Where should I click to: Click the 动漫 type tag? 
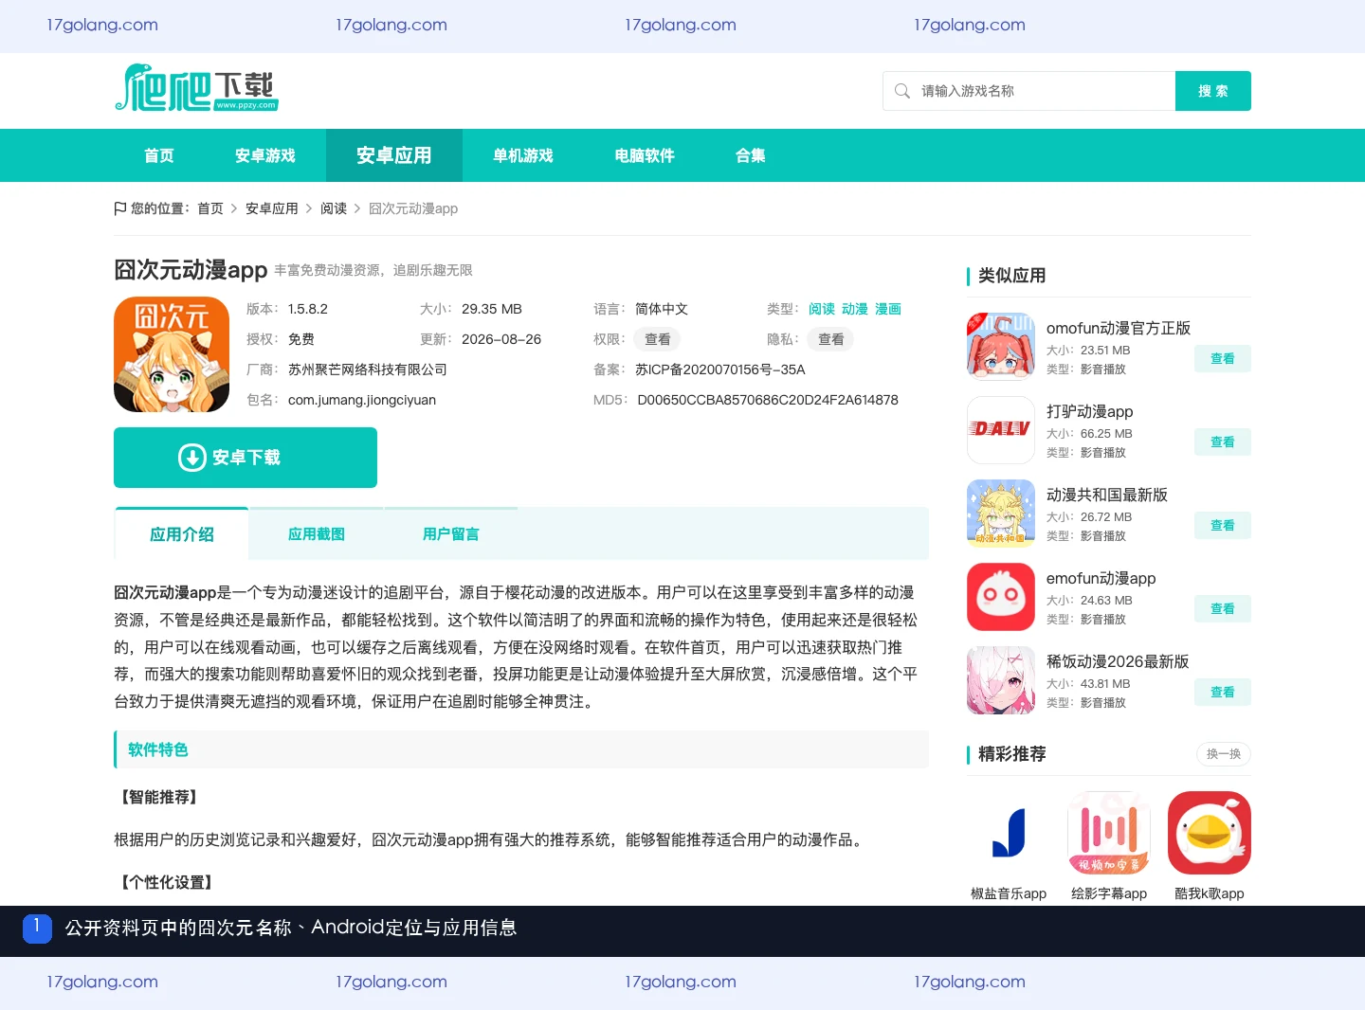855,309
